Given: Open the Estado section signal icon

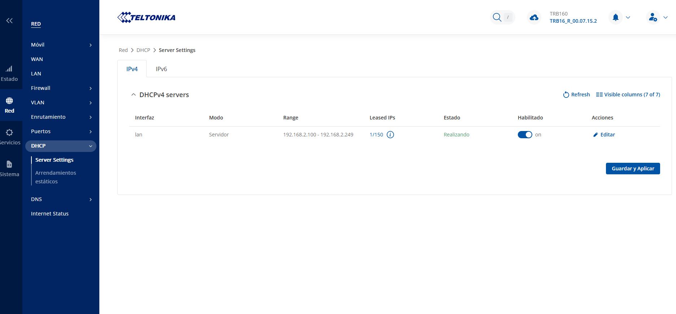Looking at the screenshot, I should tap(9, 69).
